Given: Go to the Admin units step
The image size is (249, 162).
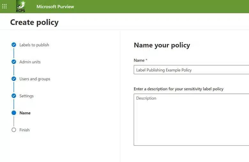Looking at the screenshot, I should pos(30,62).
